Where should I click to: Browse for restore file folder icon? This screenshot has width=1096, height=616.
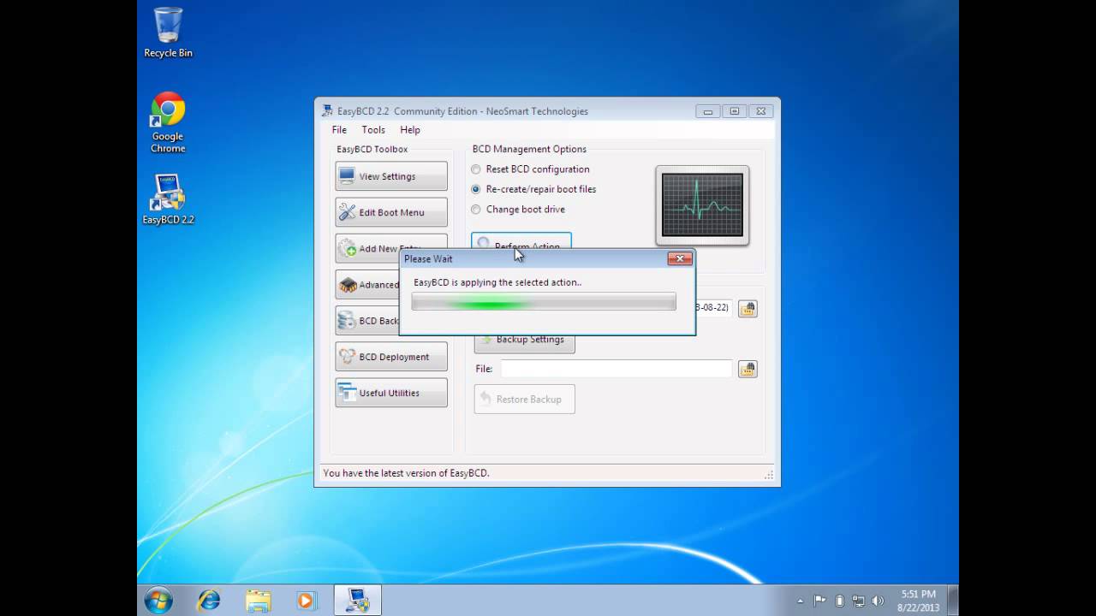pos(748,369)
